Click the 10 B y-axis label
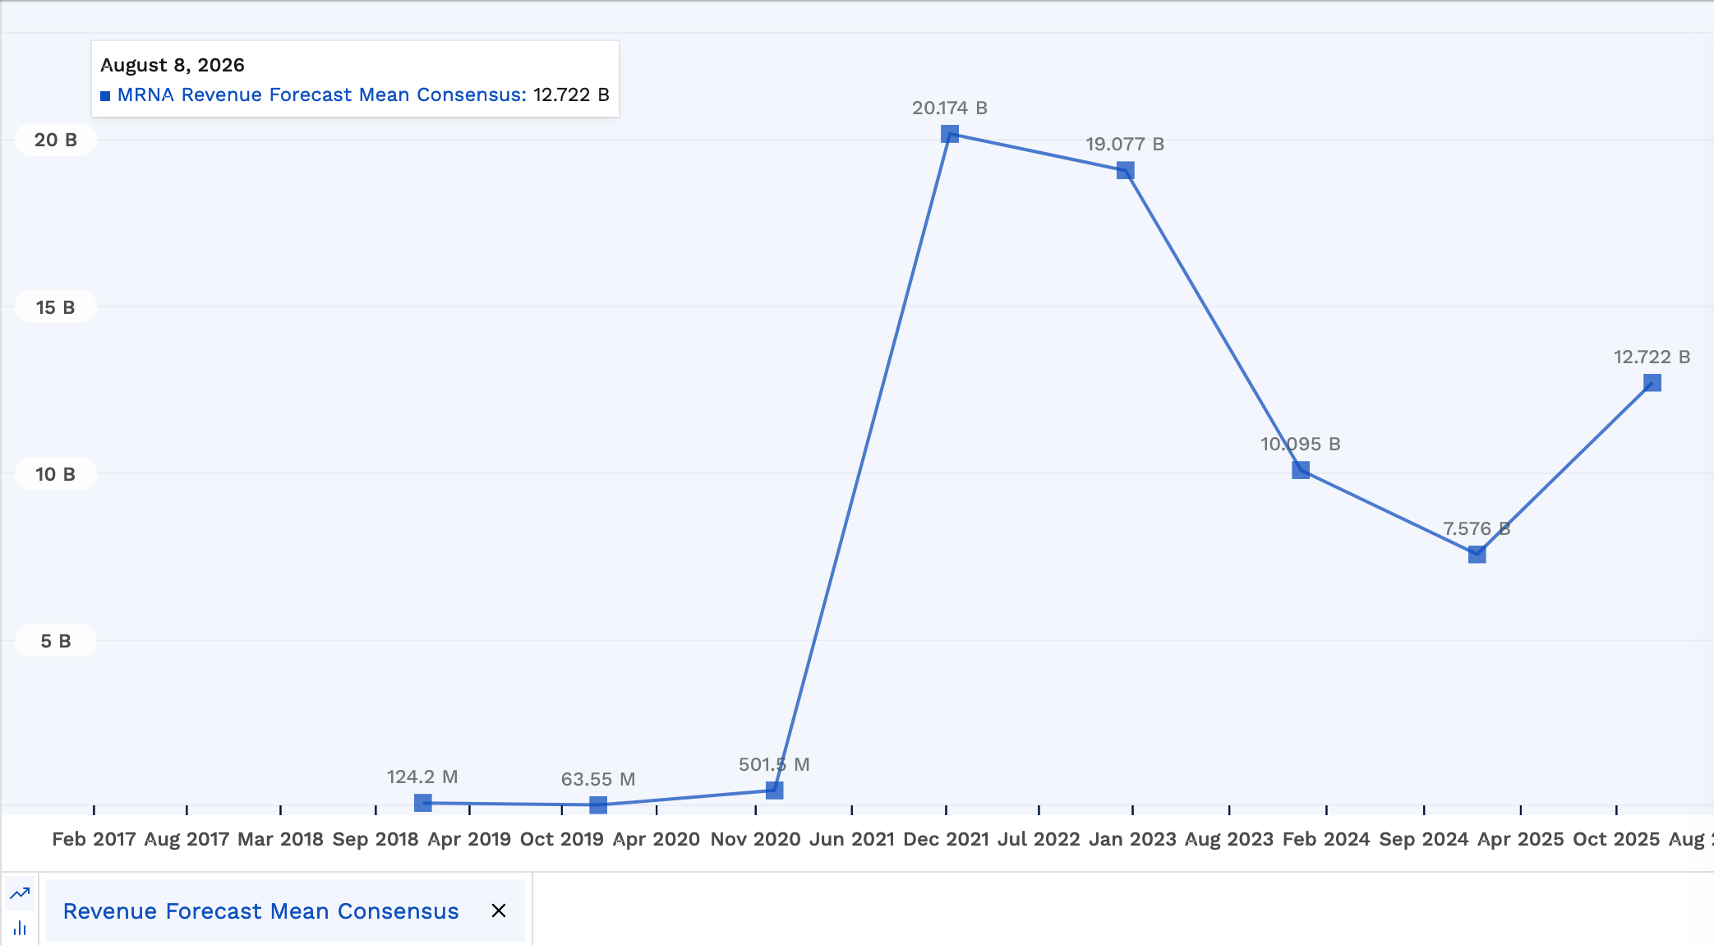The image size is (1714, 945). 56,474
